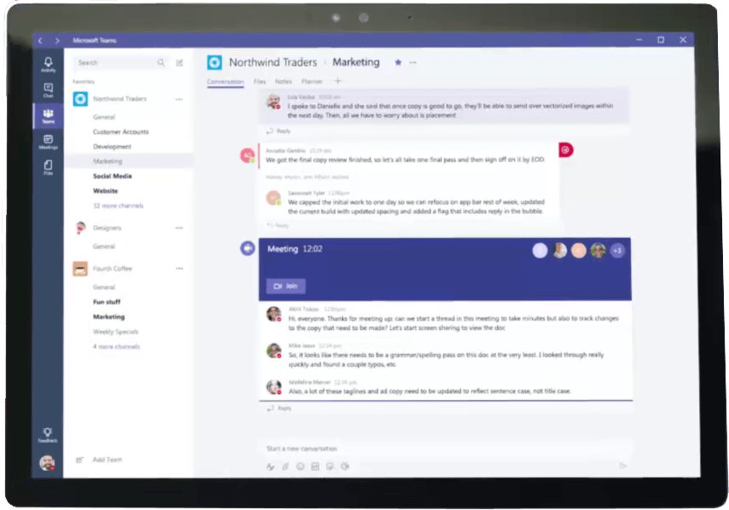729x510 pixels.
Task: Select the Designers team
Action: 107,228
